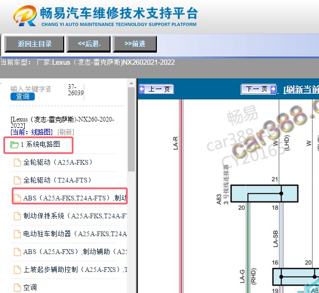Click the 37-26039 number text
Image resolution: width=319 pixels, height=293 pixels.
pyautogui.click(x=75, y=90)
